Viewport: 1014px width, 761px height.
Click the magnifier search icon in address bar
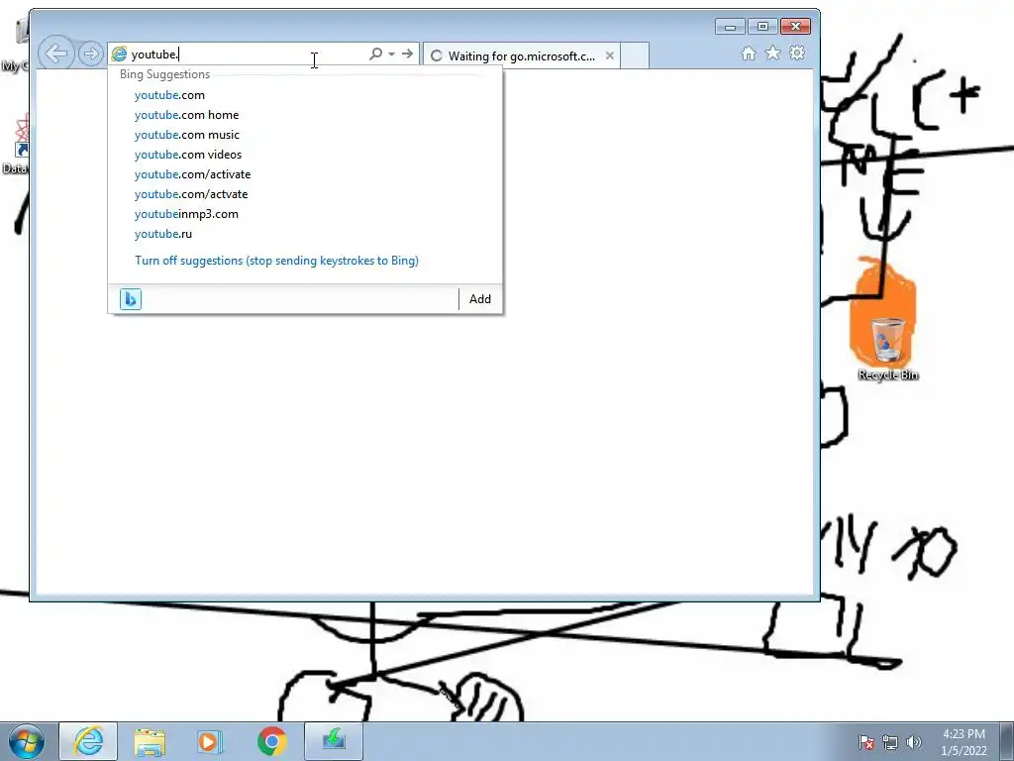tap(375, 54)
